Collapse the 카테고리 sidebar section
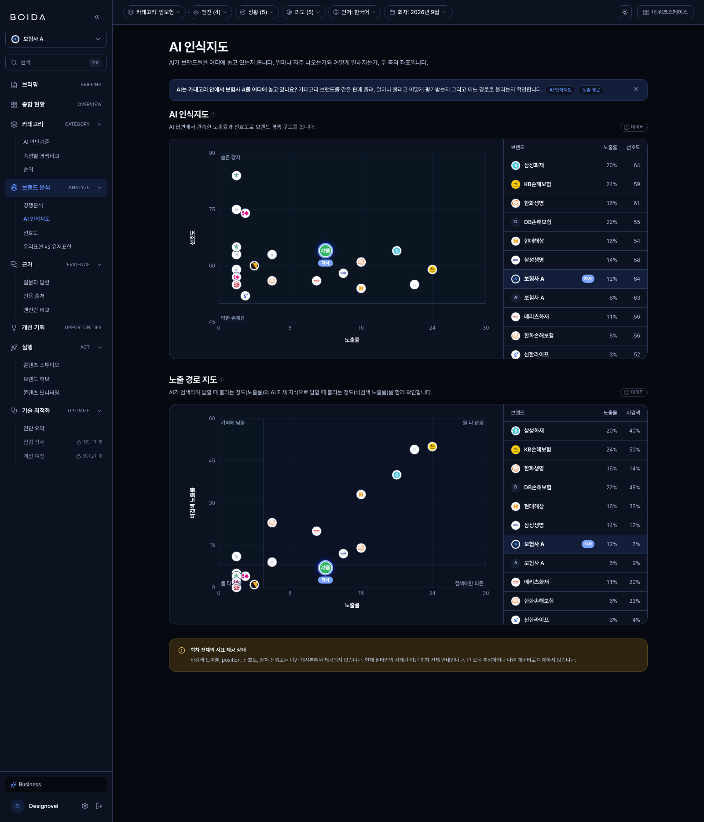Viewport: 704px width, 822px height. [99, 124]
